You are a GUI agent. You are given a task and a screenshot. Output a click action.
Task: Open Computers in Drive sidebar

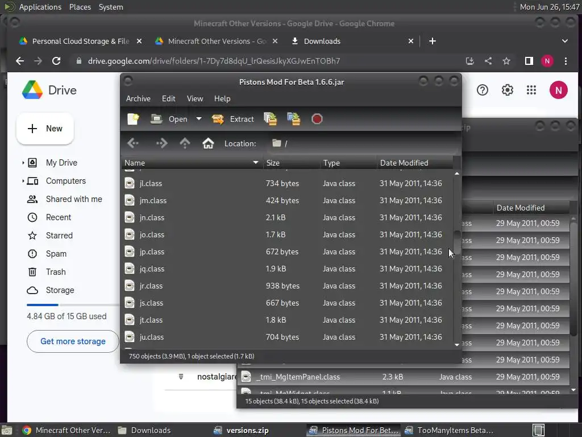click(66, 181)
